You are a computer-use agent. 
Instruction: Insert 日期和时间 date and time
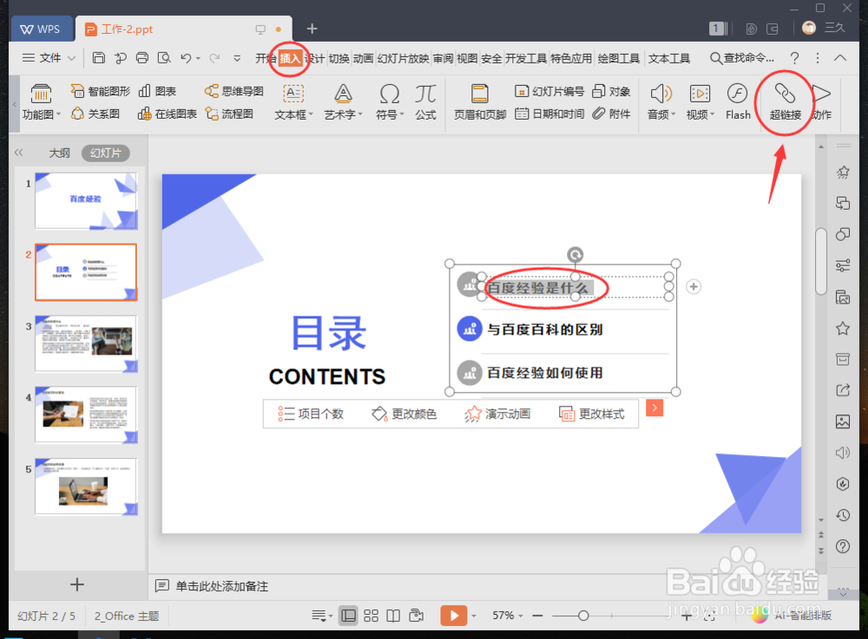[x=549, y=114]
